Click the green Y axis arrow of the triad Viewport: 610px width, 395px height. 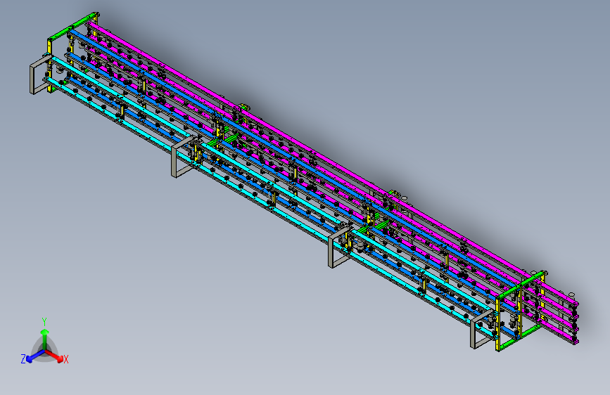tap(44, 336)
